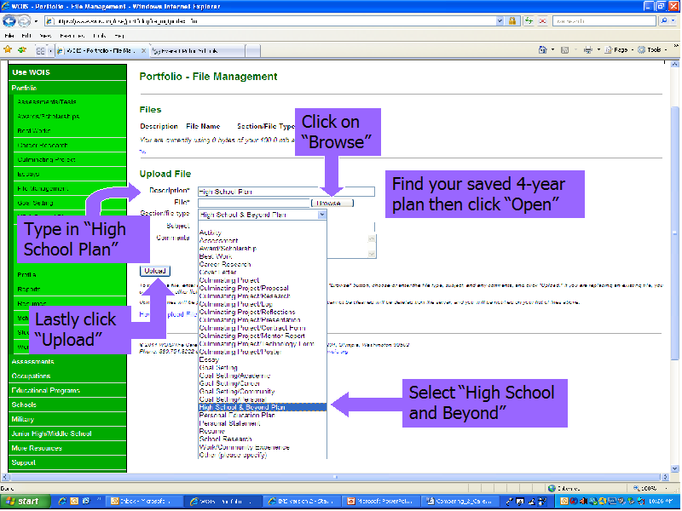Image resolution: width=682 pixels, height=511 pixels.
Task: Open the View menu
Action: point(45,36)
